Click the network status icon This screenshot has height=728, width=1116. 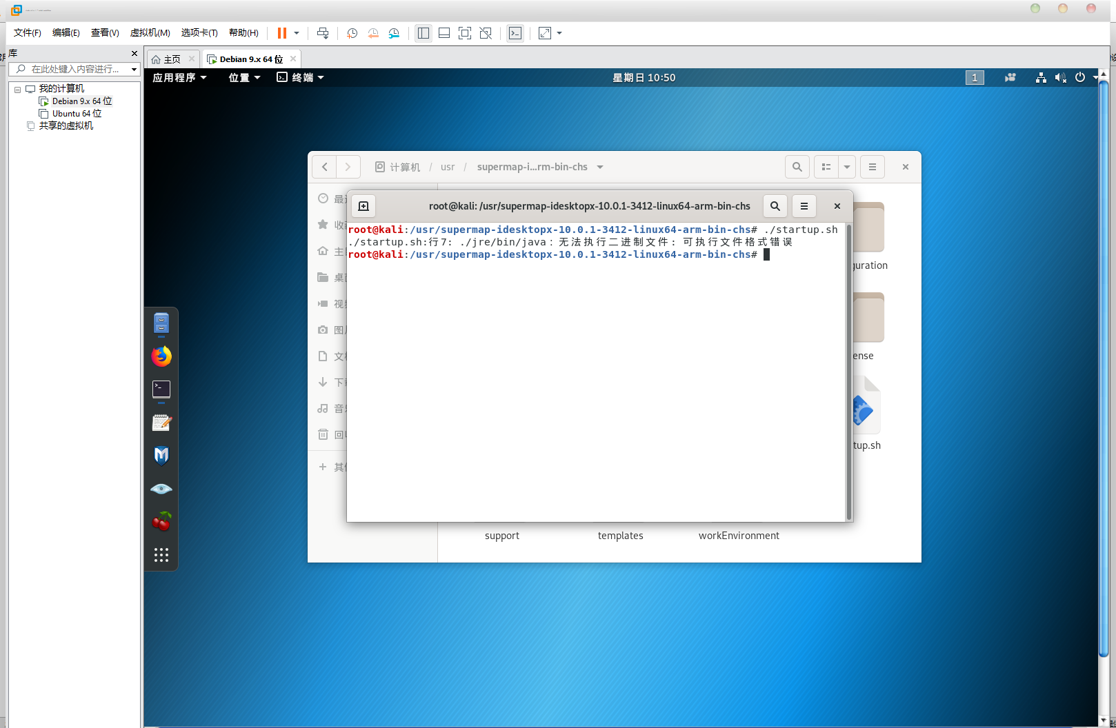(x=1041, y=78)
